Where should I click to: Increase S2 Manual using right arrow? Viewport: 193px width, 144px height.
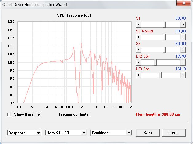183,37
